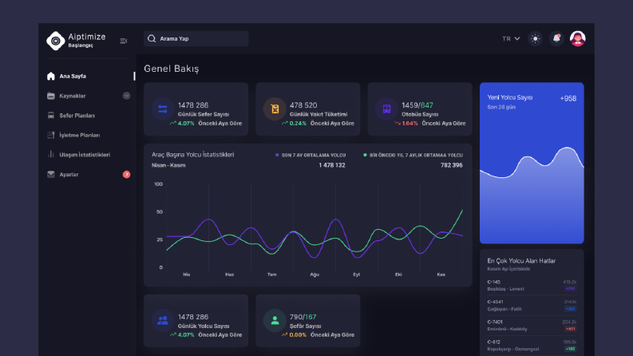Click the Arama Yap search field
Image resolution: width=633 pixels, height=356 pixels.
(x=196, y=38)
